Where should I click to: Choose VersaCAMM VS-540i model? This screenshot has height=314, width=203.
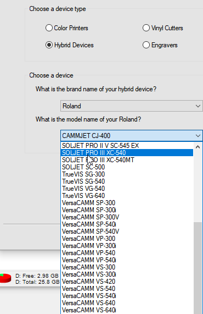(127, 296)
